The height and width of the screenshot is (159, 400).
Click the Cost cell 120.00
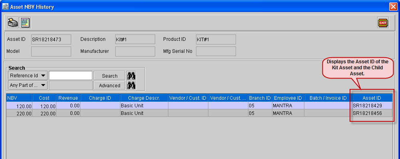coord(44,106)
